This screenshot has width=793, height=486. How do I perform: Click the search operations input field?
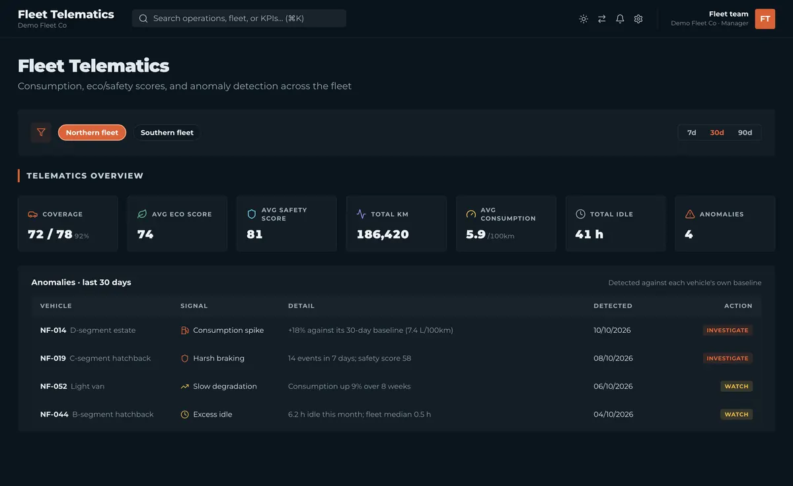pos(239,18)
